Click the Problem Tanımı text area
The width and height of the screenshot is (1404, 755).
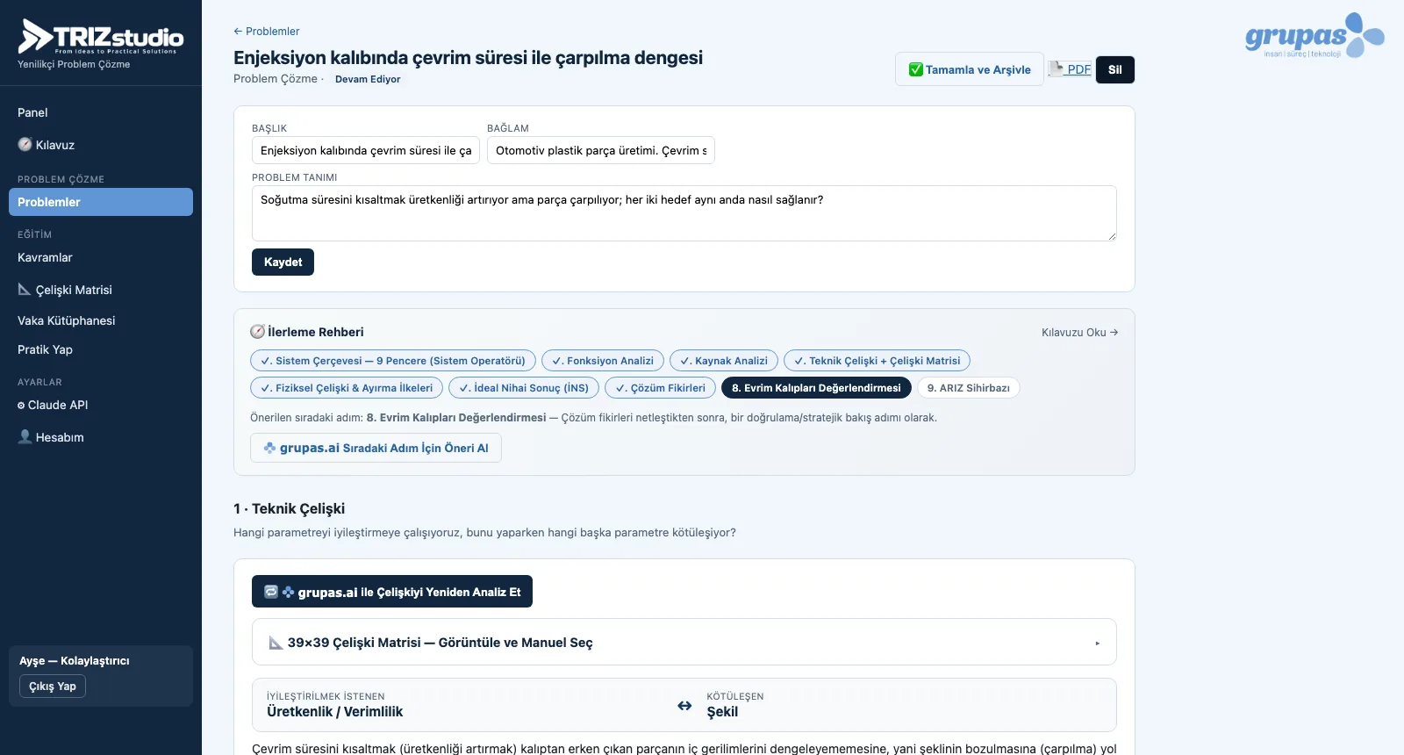pyautogui.click(x=684, y=213)
